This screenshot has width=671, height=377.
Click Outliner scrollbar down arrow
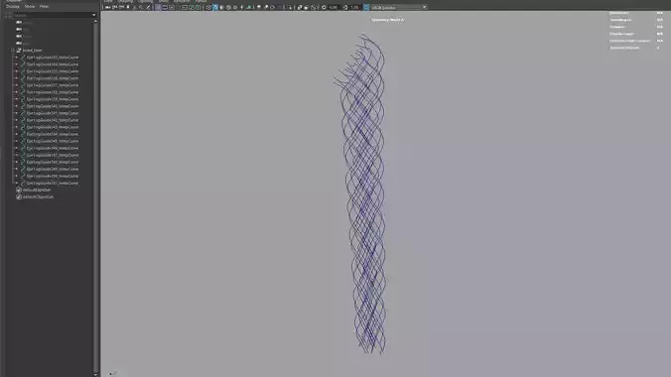click(95, 374)
